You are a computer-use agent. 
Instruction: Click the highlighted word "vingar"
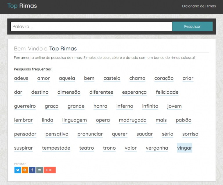click(x=184, y=148)
